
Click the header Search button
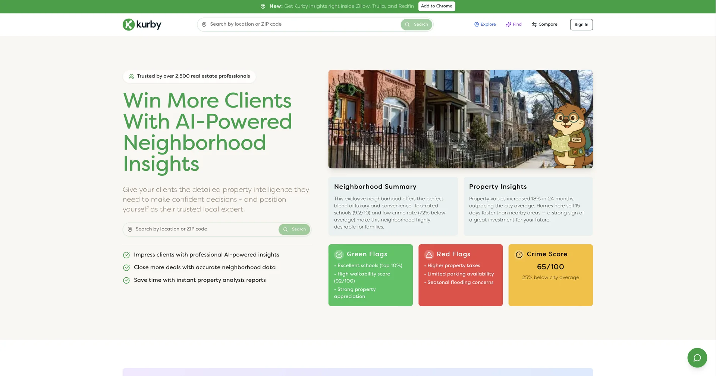(417, 25)
